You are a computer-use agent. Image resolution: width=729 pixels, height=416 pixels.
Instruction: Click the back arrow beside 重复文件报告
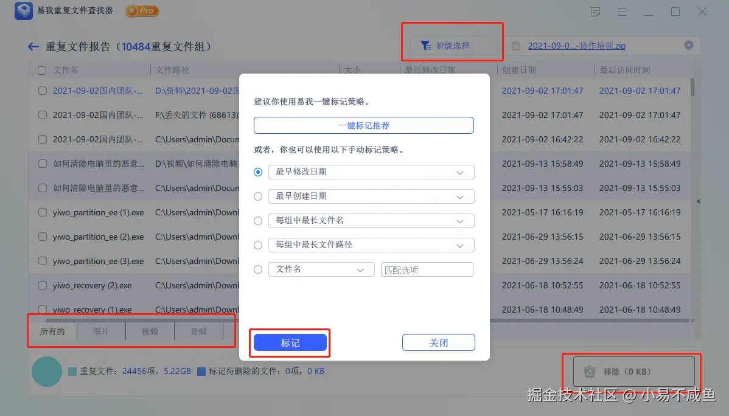coord(33,46)
